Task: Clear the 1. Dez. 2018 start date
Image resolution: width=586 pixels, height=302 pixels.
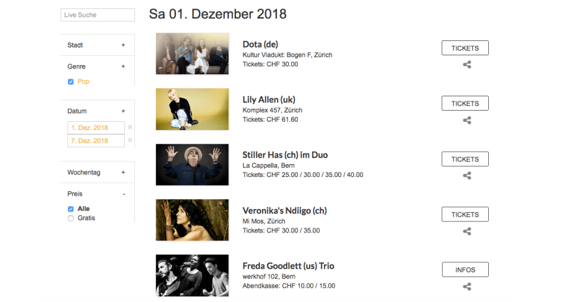Action: (x=130, y=128)
